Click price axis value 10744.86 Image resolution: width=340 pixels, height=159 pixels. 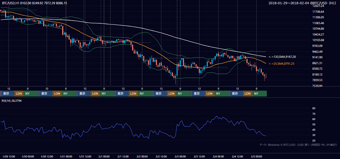318,29
